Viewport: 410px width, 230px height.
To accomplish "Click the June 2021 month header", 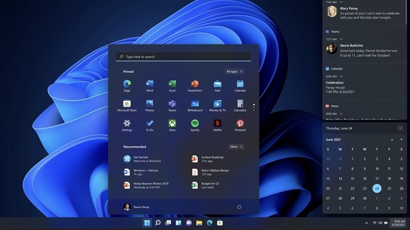I will [x=333, y=140].
